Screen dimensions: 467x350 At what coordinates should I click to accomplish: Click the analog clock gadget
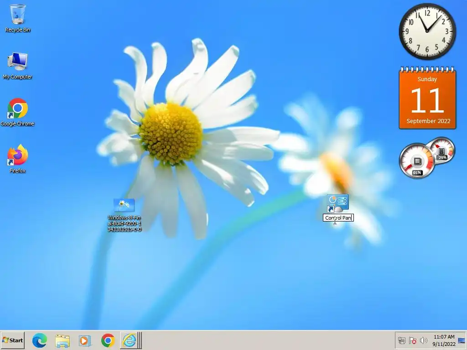427,31
